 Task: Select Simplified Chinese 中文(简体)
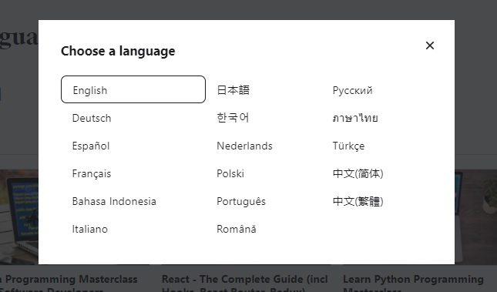pyautogui.click(x=358, y=173)
